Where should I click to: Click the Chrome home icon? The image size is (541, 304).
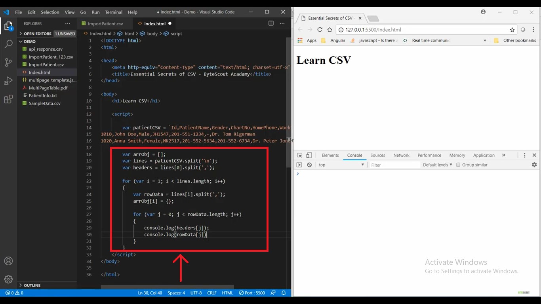330,30
